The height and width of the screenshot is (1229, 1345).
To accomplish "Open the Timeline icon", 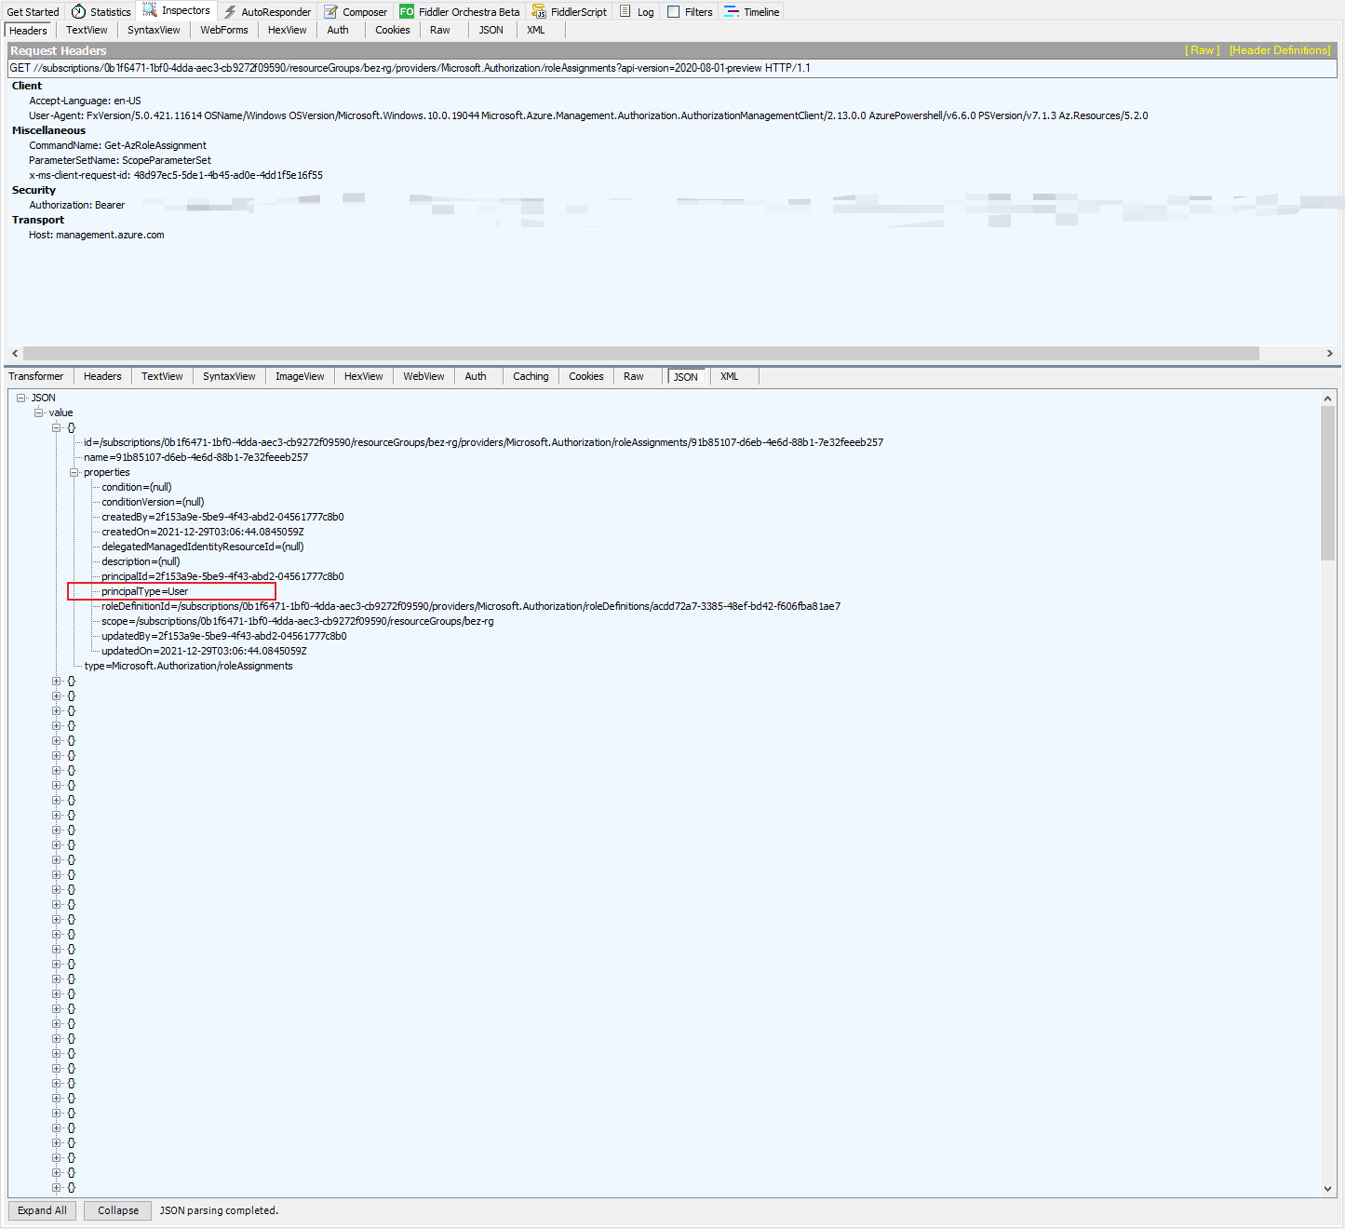I will pyautogui.click(x=729, y=11).
